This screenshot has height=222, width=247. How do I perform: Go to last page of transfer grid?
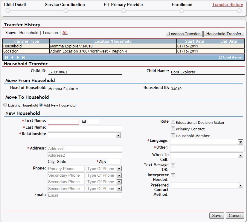click(24, 57)
